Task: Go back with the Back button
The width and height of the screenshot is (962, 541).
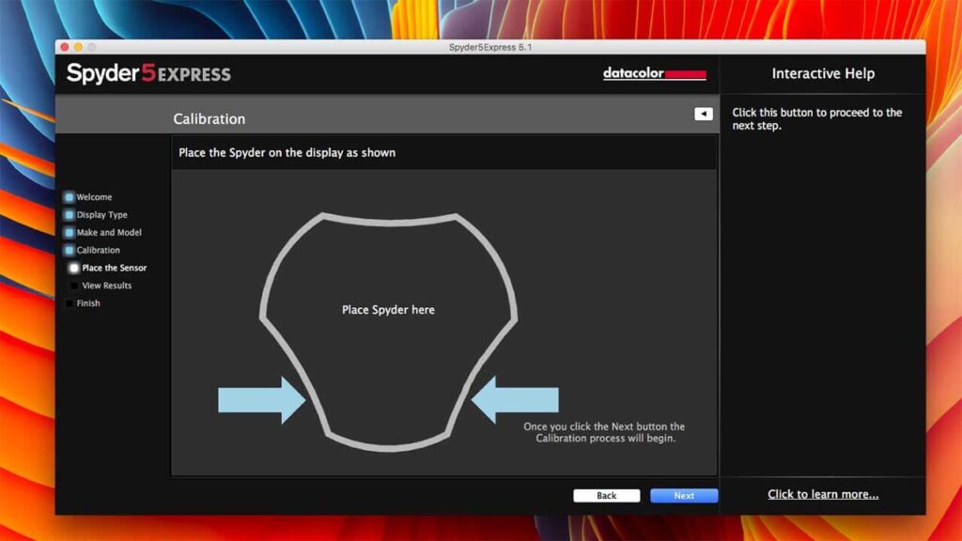Action: coord(606,496)
